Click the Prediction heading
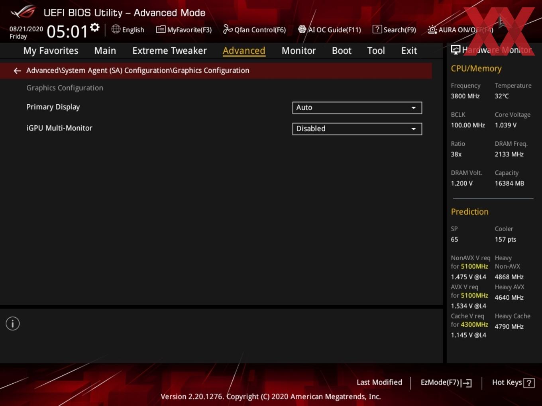The image size is (542, 406). [x=469, y=211]
